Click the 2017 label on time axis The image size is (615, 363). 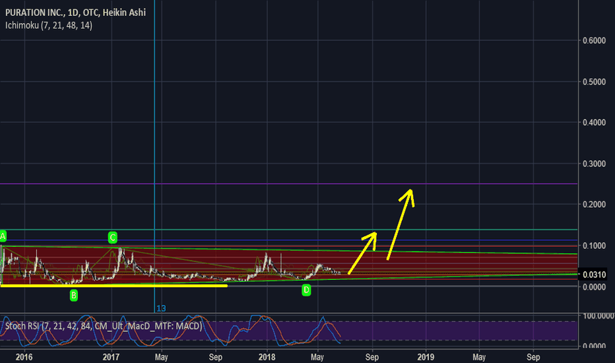point(111,357)
